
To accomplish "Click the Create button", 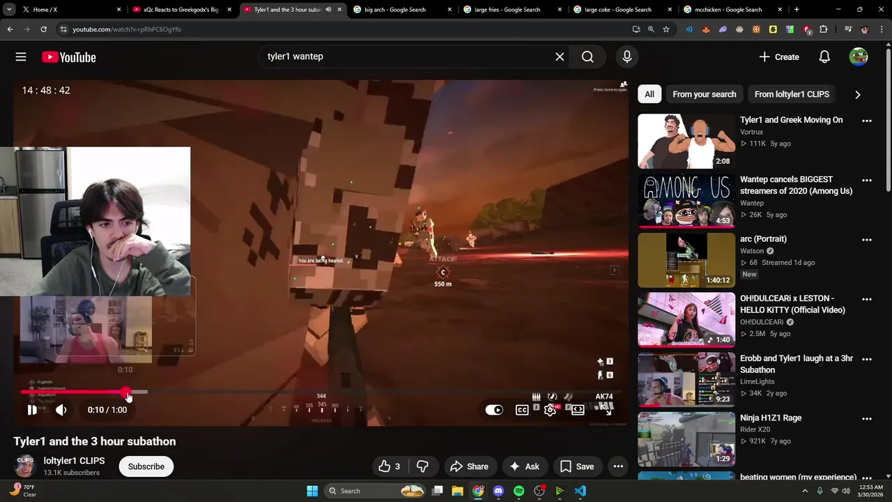I will [779, 57].
